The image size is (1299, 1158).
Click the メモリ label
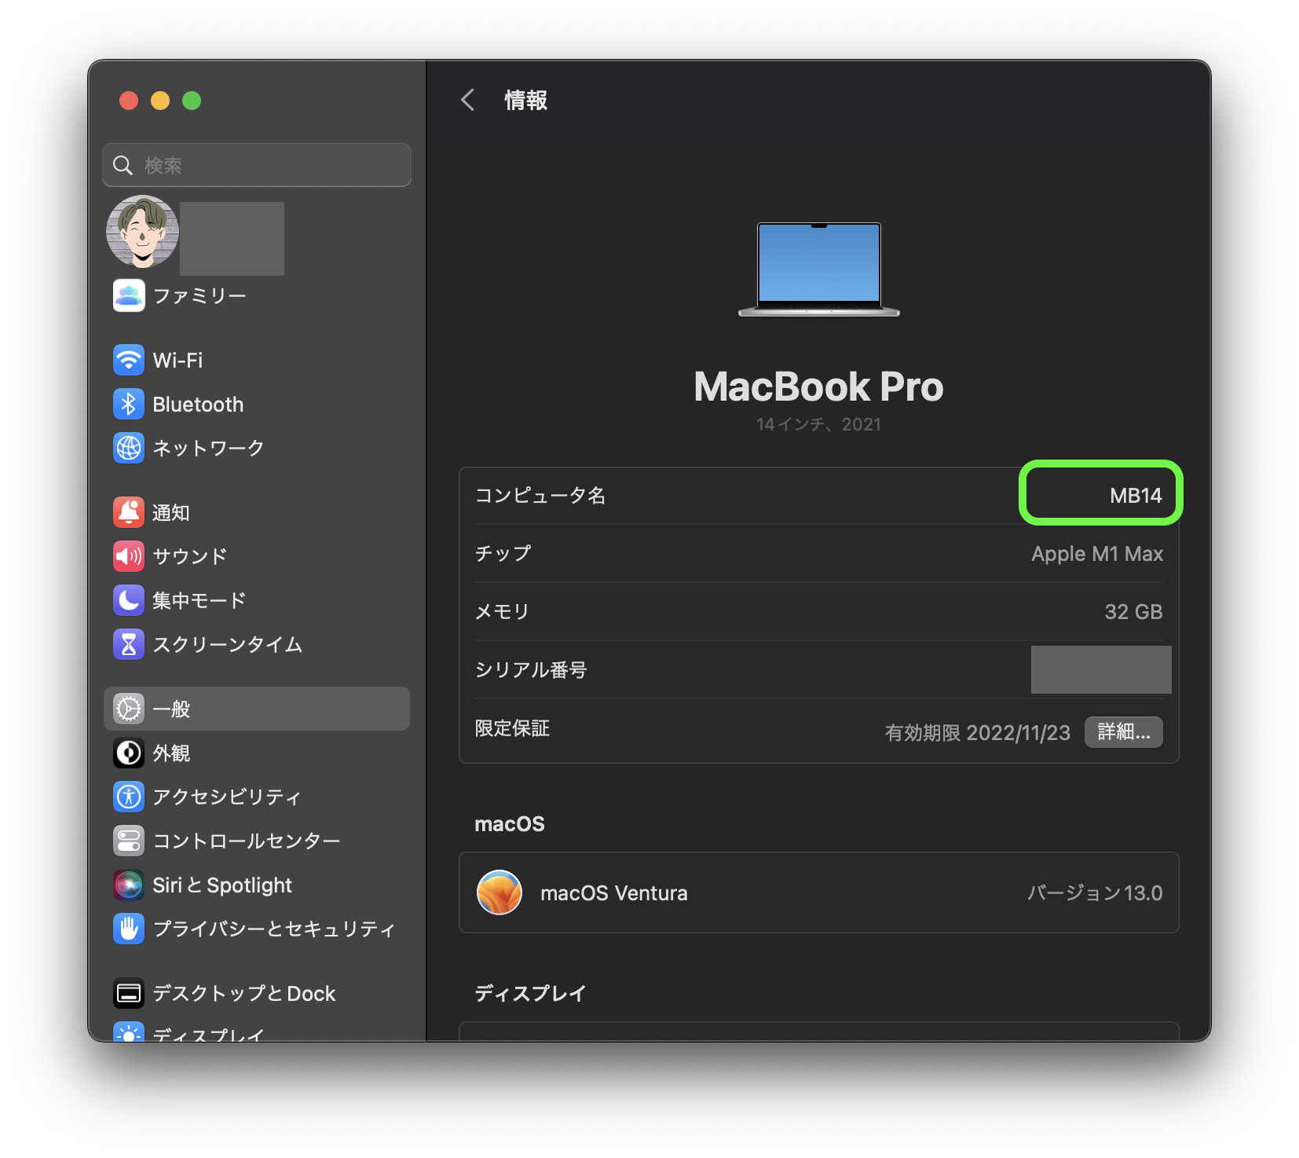tap(503, 612)
